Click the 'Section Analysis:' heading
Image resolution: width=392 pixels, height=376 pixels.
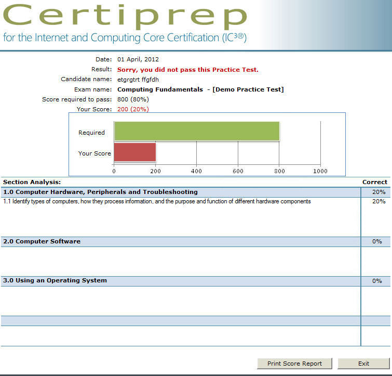(32, 182)
